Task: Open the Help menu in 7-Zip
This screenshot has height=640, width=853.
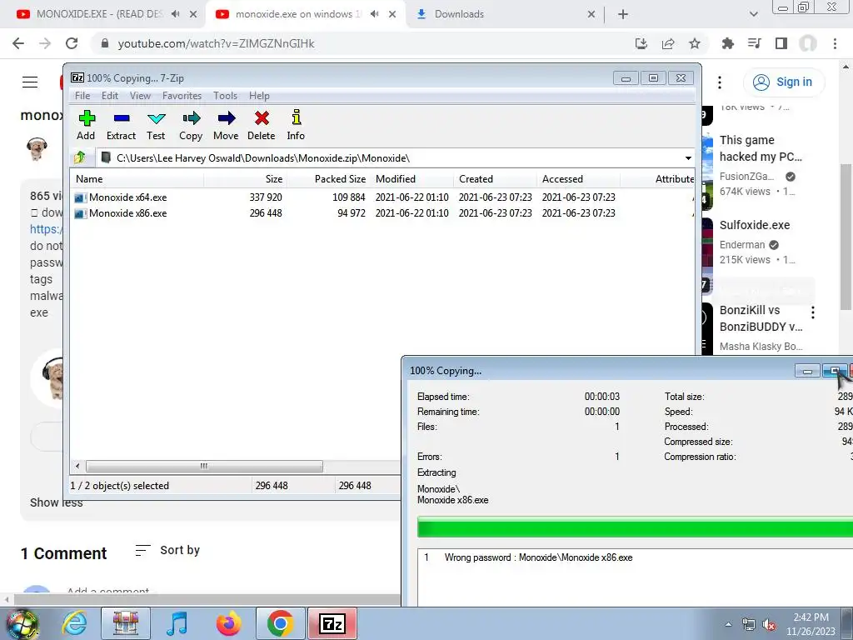Action: [259, 96]
